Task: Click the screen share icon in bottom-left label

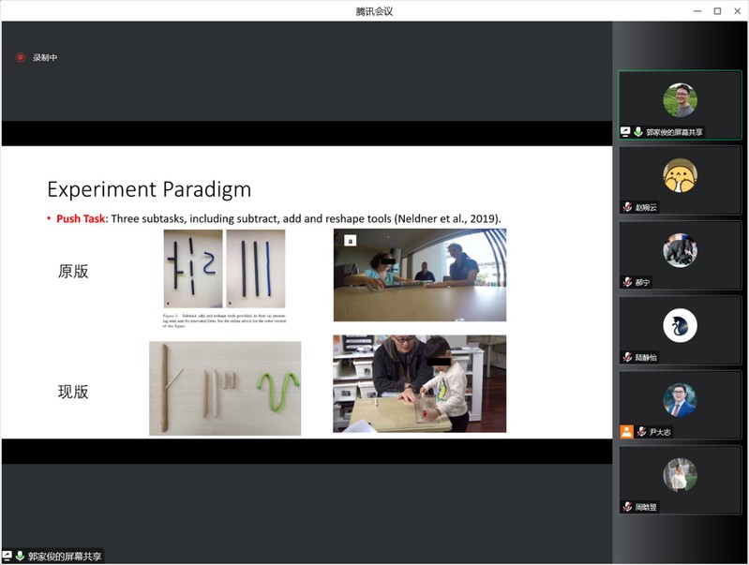Action: (x=7, y=557)
